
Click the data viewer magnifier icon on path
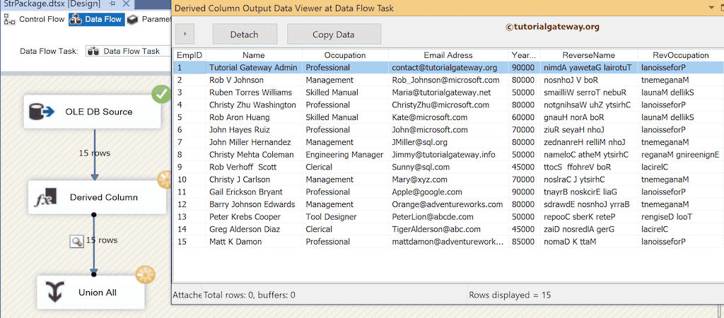[x=76, y=241]
